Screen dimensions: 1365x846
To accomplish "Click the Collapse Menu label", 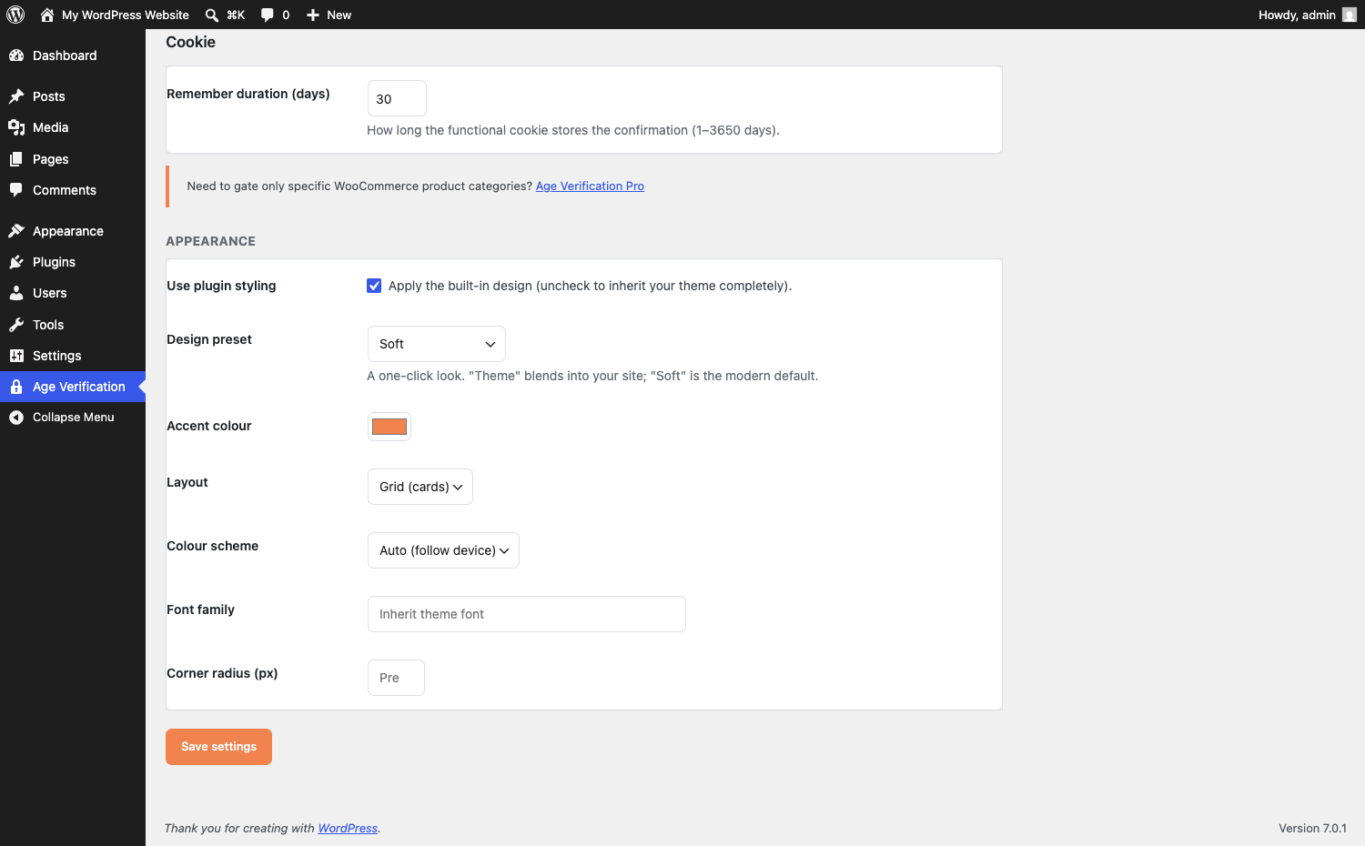I will (74, 418).
